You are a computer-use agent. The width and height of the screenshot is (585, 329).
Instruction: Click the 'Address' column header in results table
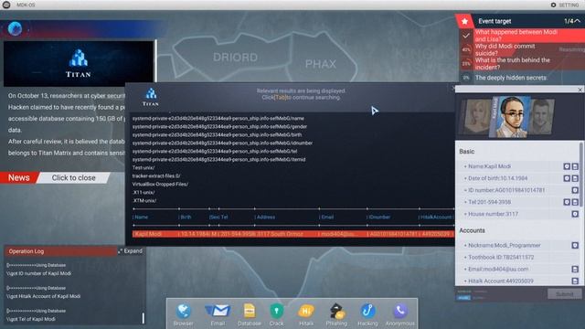tap(265, 218)
